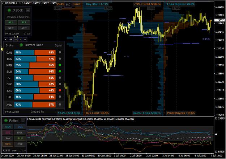Click the green status circle beside Ratios
Viewport: 226px width, 159px height.
pyautogui.click(x=6, y=121)
